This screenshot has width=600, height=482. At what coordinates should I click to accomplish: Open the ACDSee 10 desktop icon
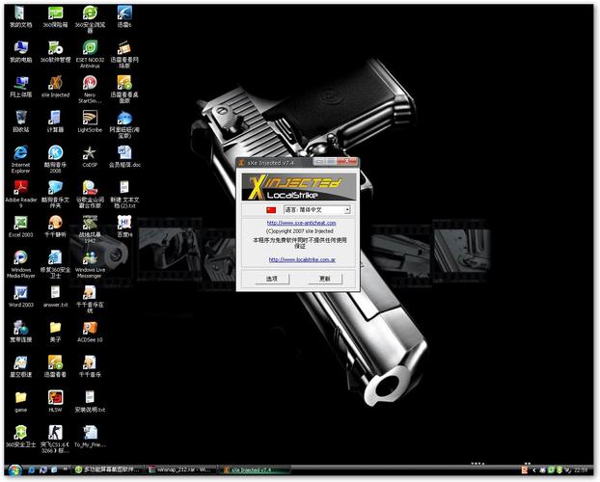(x=89, y=328)
